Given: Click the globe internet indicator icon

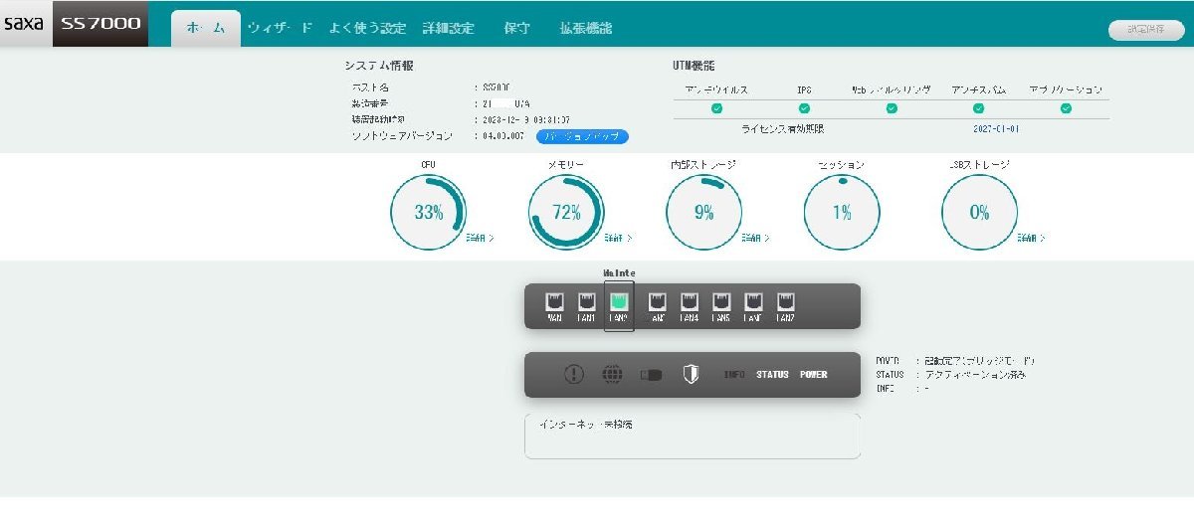Looking at the screenshot, I should pos(612,374).
